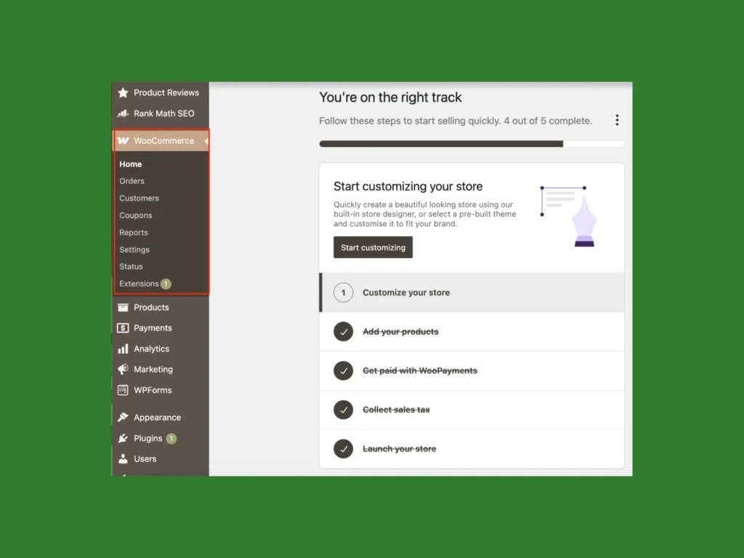Open the Orders submenu item
Viewport: 744px width, 558px height.
coord(132,181)
